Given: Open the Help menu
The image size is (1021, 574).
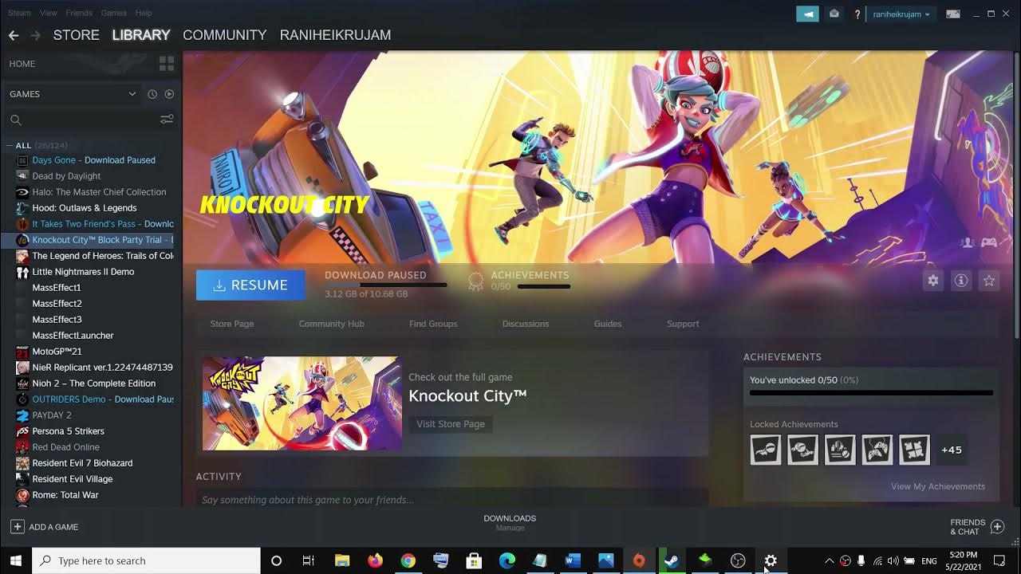Looking at the screenshot, I should 144,13.
